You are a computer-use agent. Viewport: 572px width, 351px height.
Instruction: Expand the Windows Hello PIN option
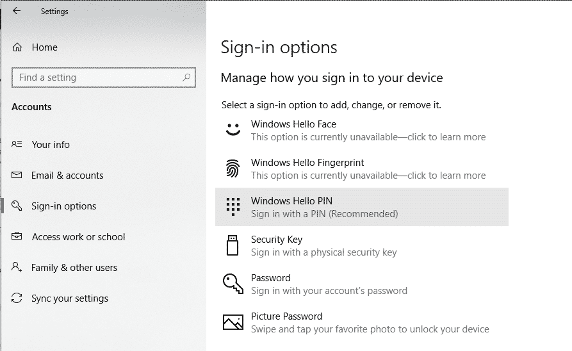pyautogui.click(x=361, y=207)
